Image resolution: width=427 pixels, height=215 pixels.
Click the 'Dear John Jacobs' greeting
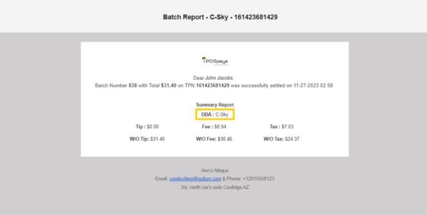[x=213, y=78]
